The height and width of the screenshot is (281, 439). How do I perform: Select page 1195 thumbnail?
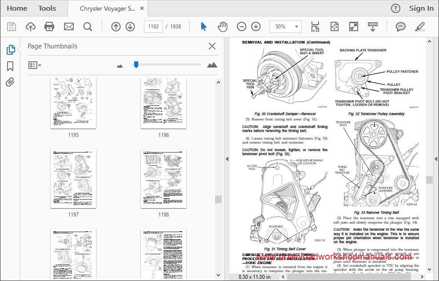click(73, 104)
